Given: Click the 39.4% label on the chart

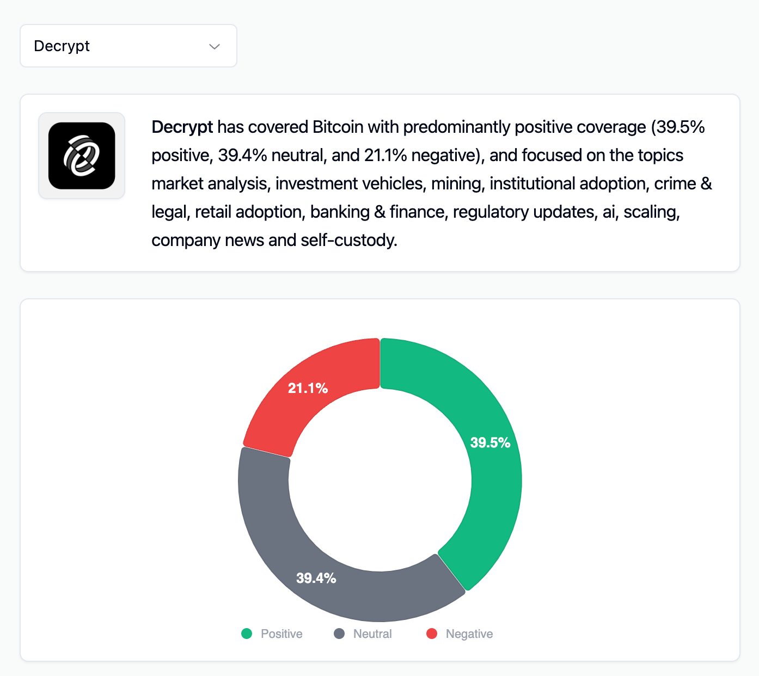Looking at the screenshot, I should [x=316, y=578].
